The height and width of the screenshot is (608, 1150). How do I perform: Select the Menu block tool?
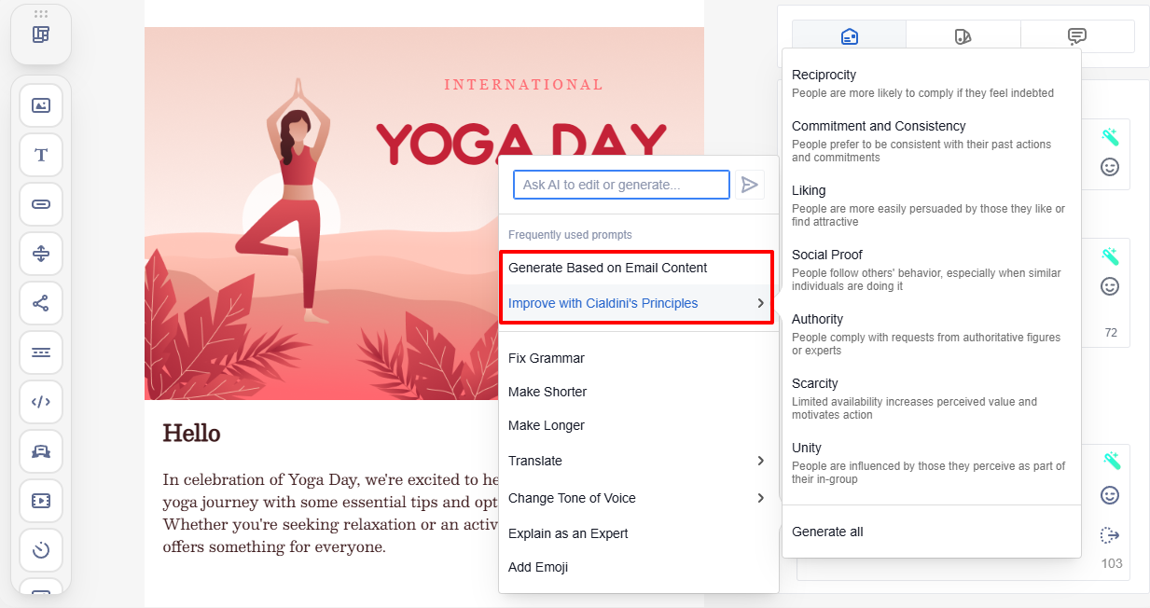41,352
